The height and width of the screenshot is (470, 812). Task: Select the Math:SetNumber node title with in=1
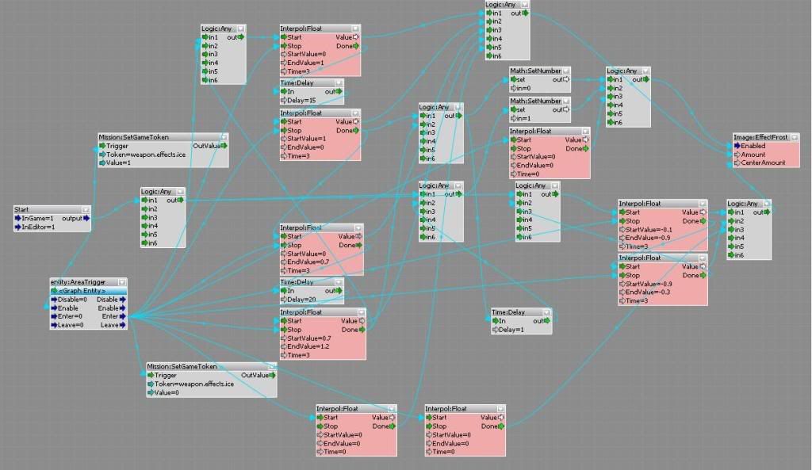(x=535, y=101)
